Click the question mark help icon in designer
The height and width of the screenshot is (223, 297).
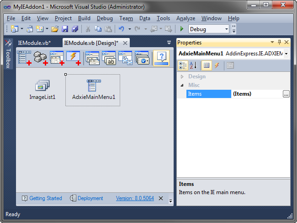[x=161, y=58]
